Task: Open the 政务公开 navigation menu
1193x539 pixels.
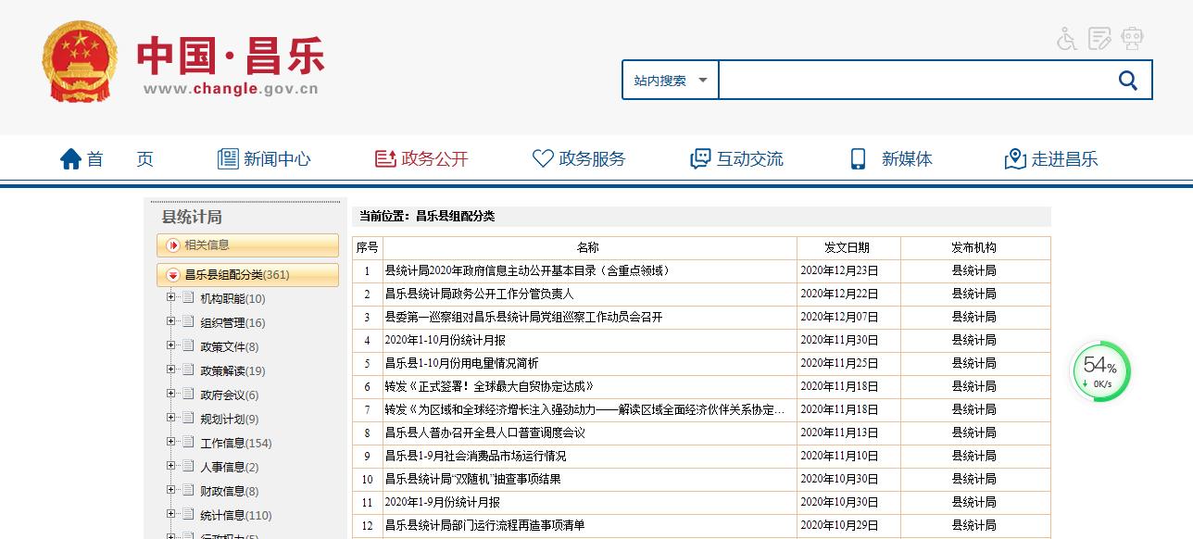Action: point(421,159)
